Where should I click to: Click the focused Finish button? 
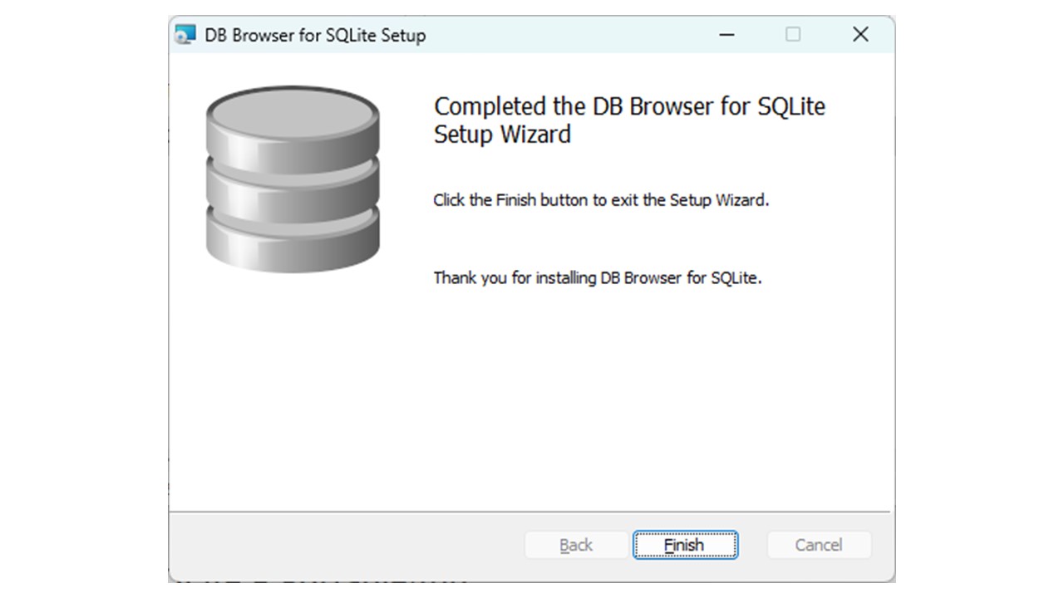685,545
